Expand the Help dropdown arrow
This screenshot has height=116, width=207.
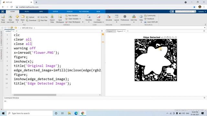point(141,22)
